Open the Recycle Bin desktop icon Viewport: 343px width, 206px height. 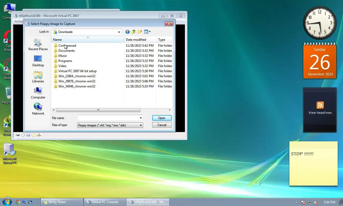(8, 95)
